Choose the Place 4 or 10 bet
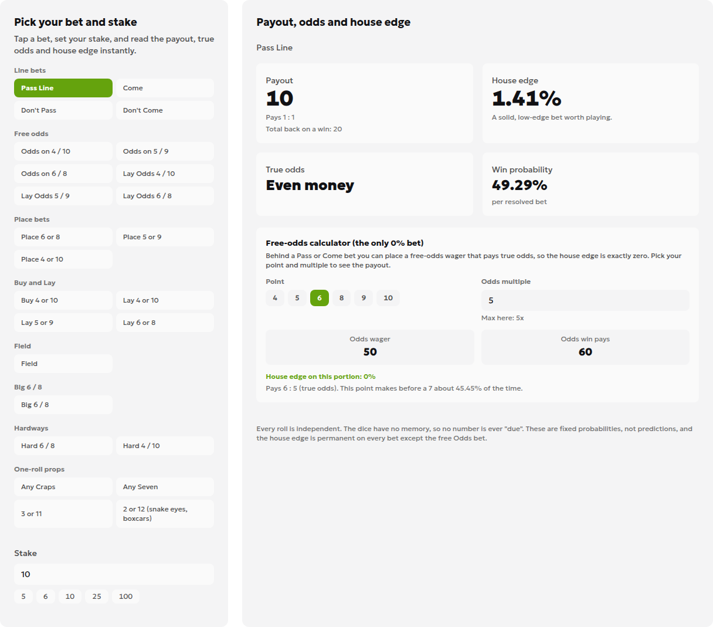The image size is (713, 627). [63, 259]
